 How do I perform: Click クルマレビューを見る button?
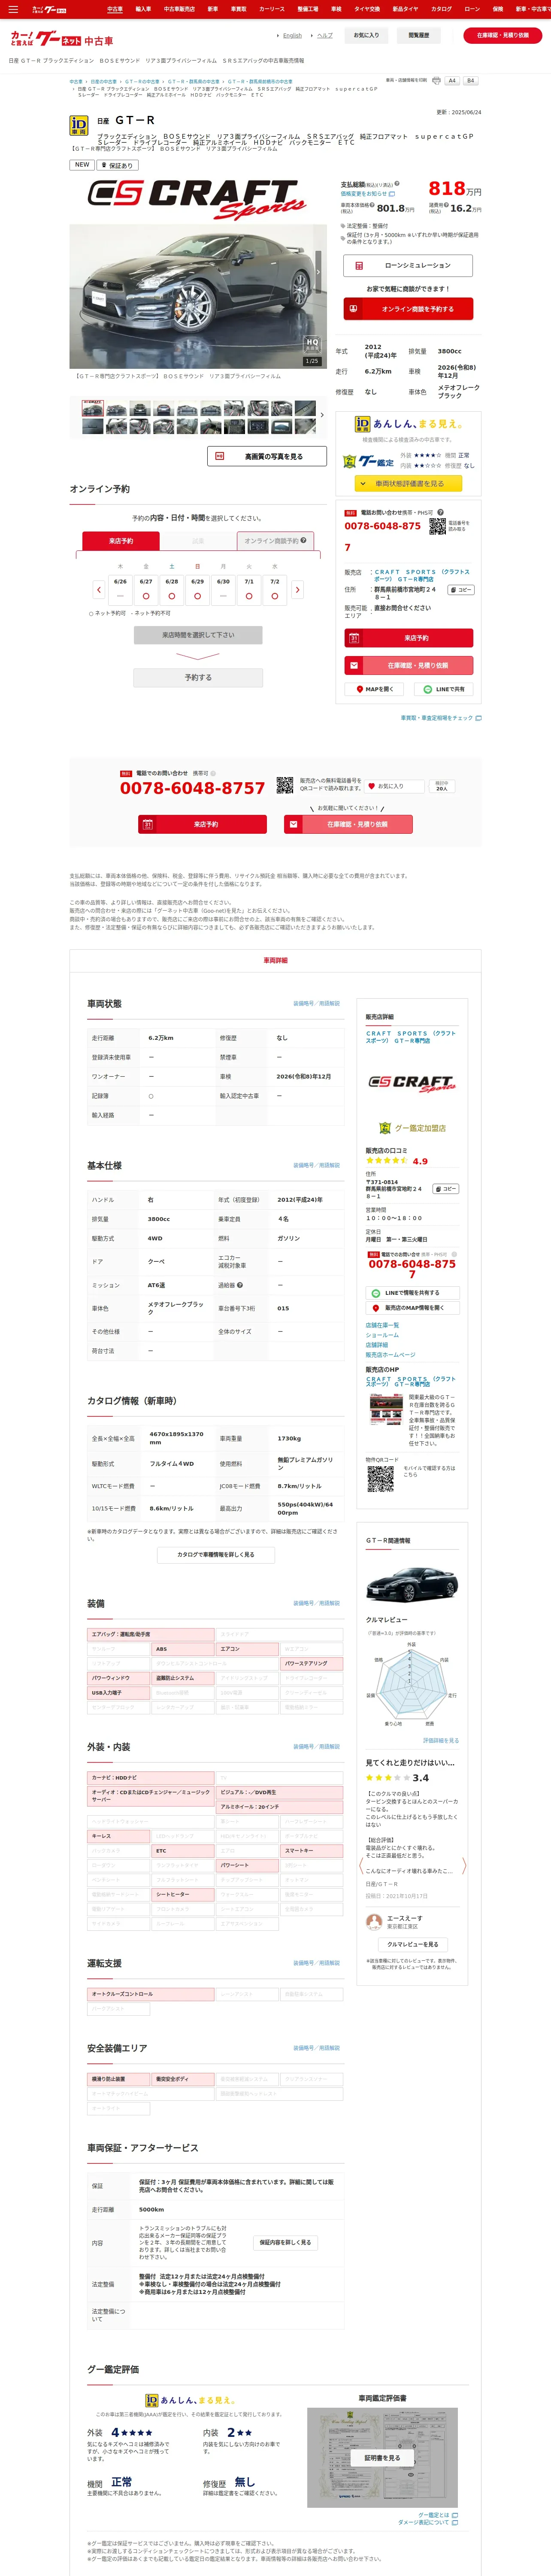coord(412,1944)
